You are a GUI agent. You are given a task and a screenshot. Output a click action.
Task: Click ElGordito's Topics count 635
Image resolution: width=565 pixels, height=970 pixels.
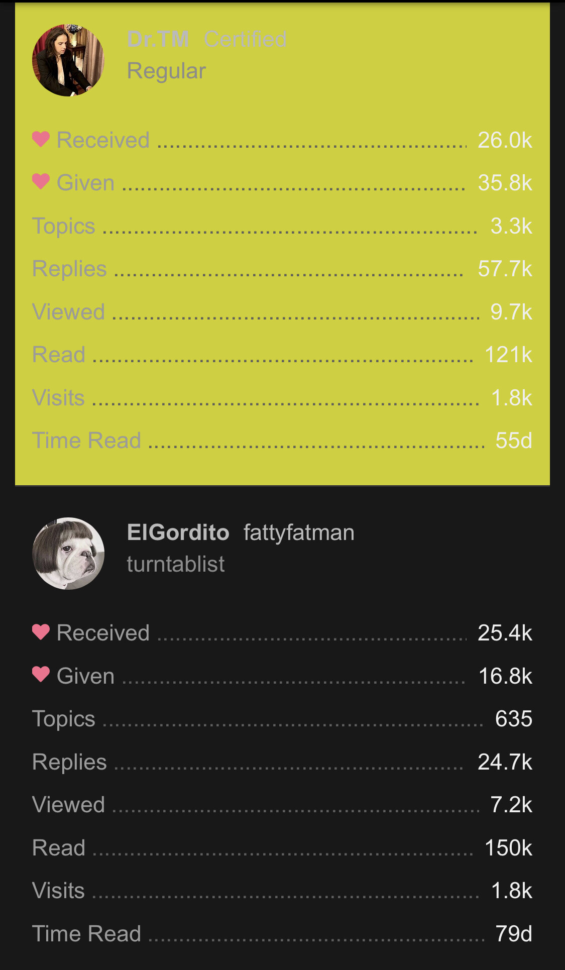(x=513, y=719)
